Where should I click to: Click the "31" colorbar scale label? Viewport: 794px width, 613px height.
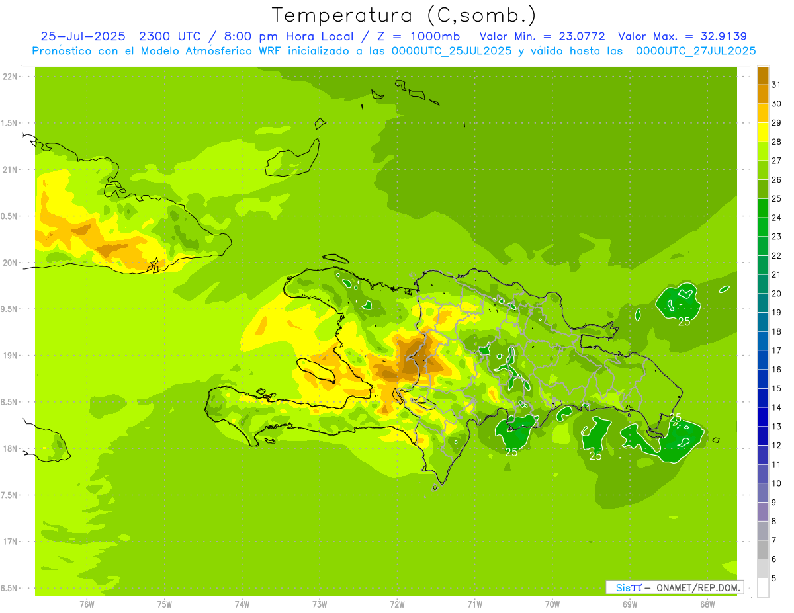pyautogui.click(x=777, y=85)
